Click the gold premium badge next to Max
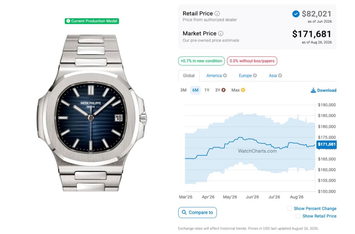This screenshot has width=355, height=234. click(243, 90)
